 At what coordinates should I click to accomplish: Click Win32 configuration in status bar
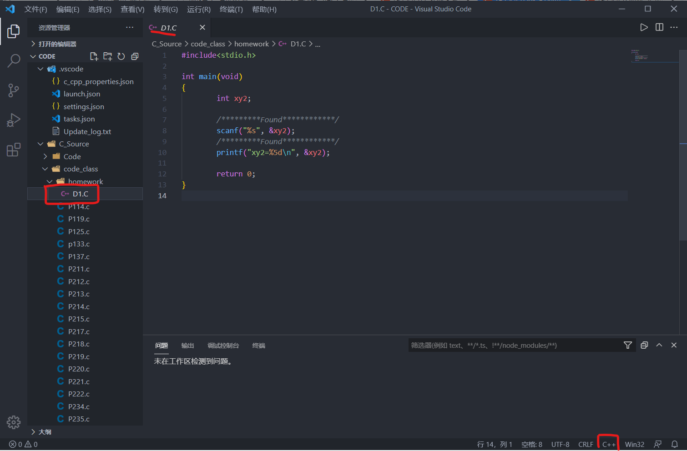pos(635,444)
